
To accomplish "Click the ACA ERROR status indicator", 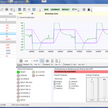I will tap(34, 76).
